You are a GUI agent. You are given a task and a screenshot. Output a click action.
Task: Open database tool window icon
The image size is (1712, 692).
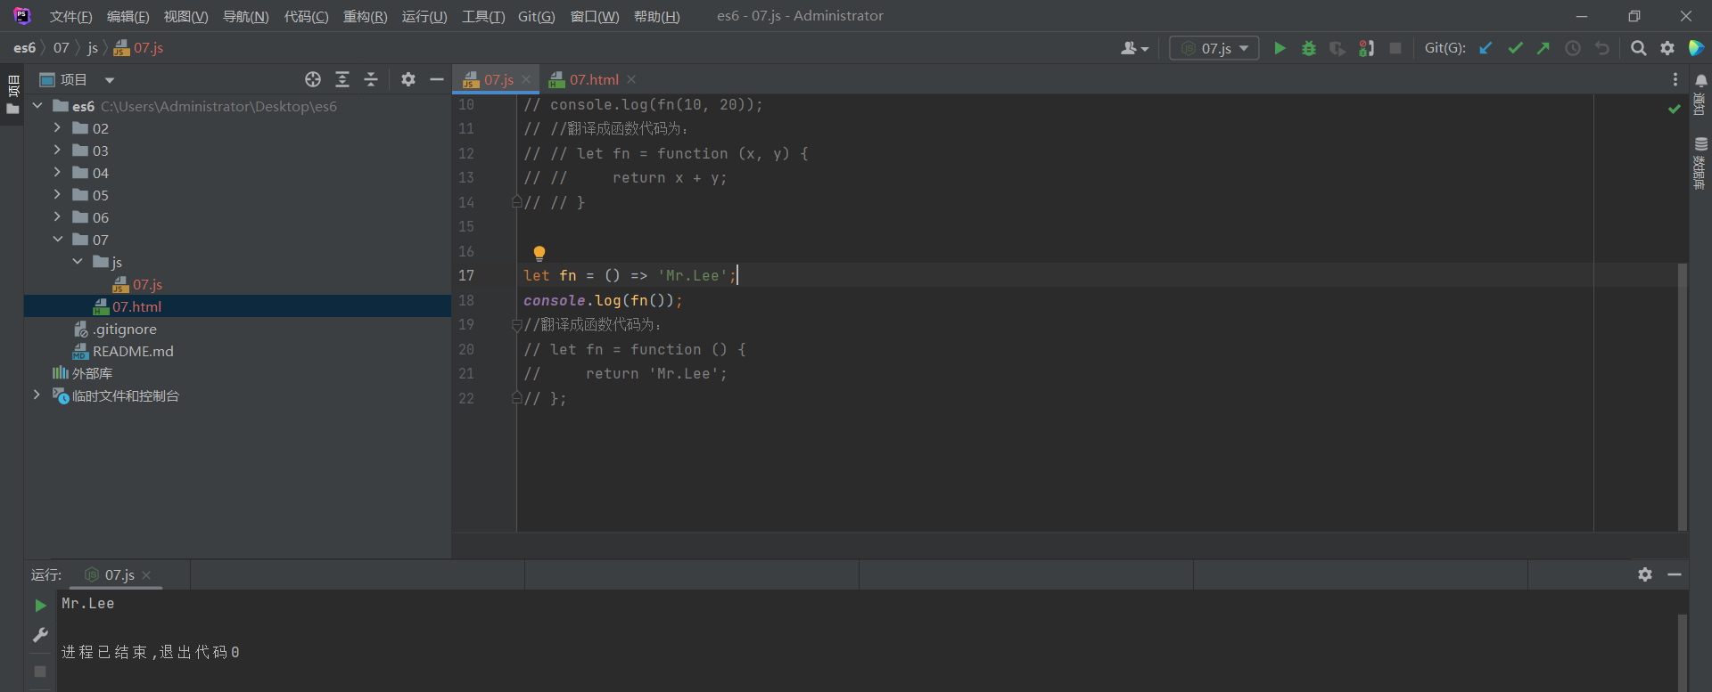coord(1701,143)
